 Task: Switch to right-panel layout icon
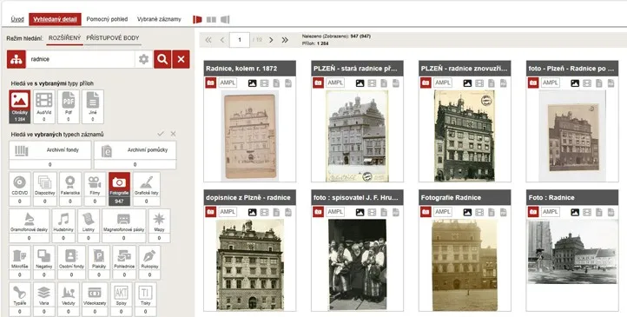coord(225,19)
